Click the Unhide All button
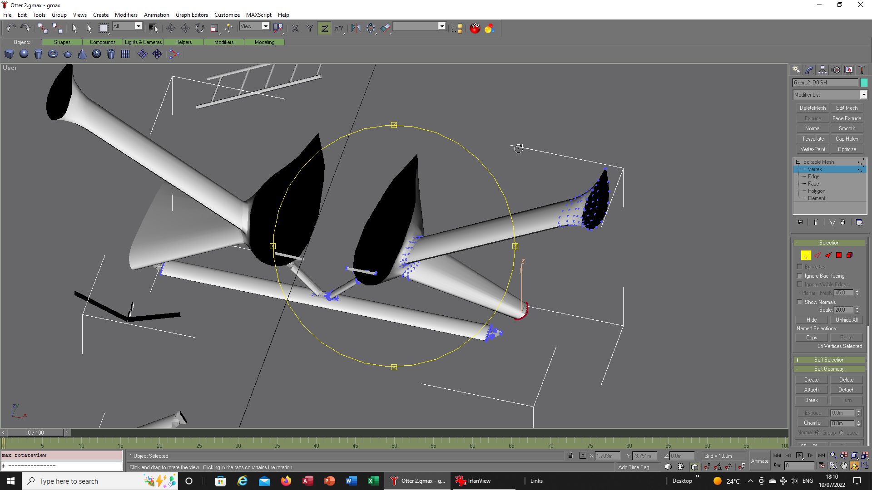The width and height of the screenshot is (872, 490). [846, 320]
